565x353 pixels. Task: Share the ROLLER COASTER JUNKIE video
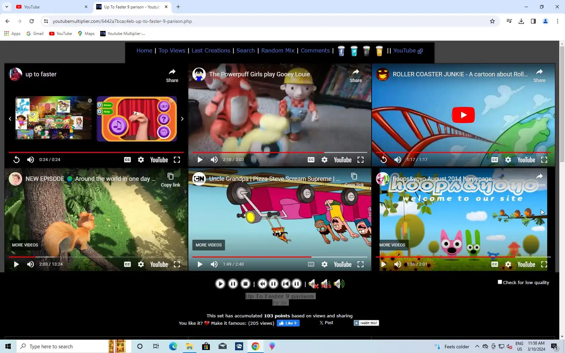pyautogui.click(x=539, y=75)
